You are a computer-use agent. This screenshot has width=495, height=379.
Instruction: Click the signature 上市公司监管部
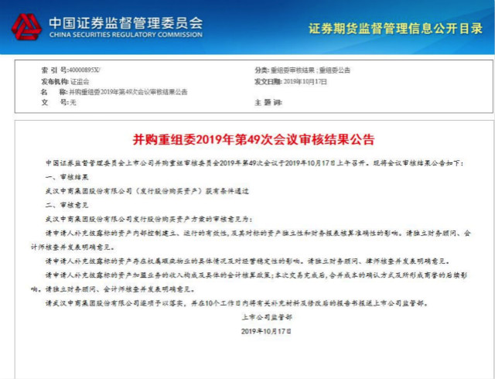267,317
